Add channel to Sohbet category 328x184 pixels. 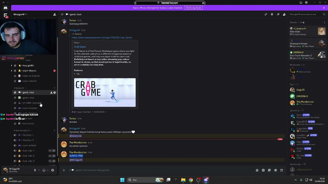coord(54,88)
